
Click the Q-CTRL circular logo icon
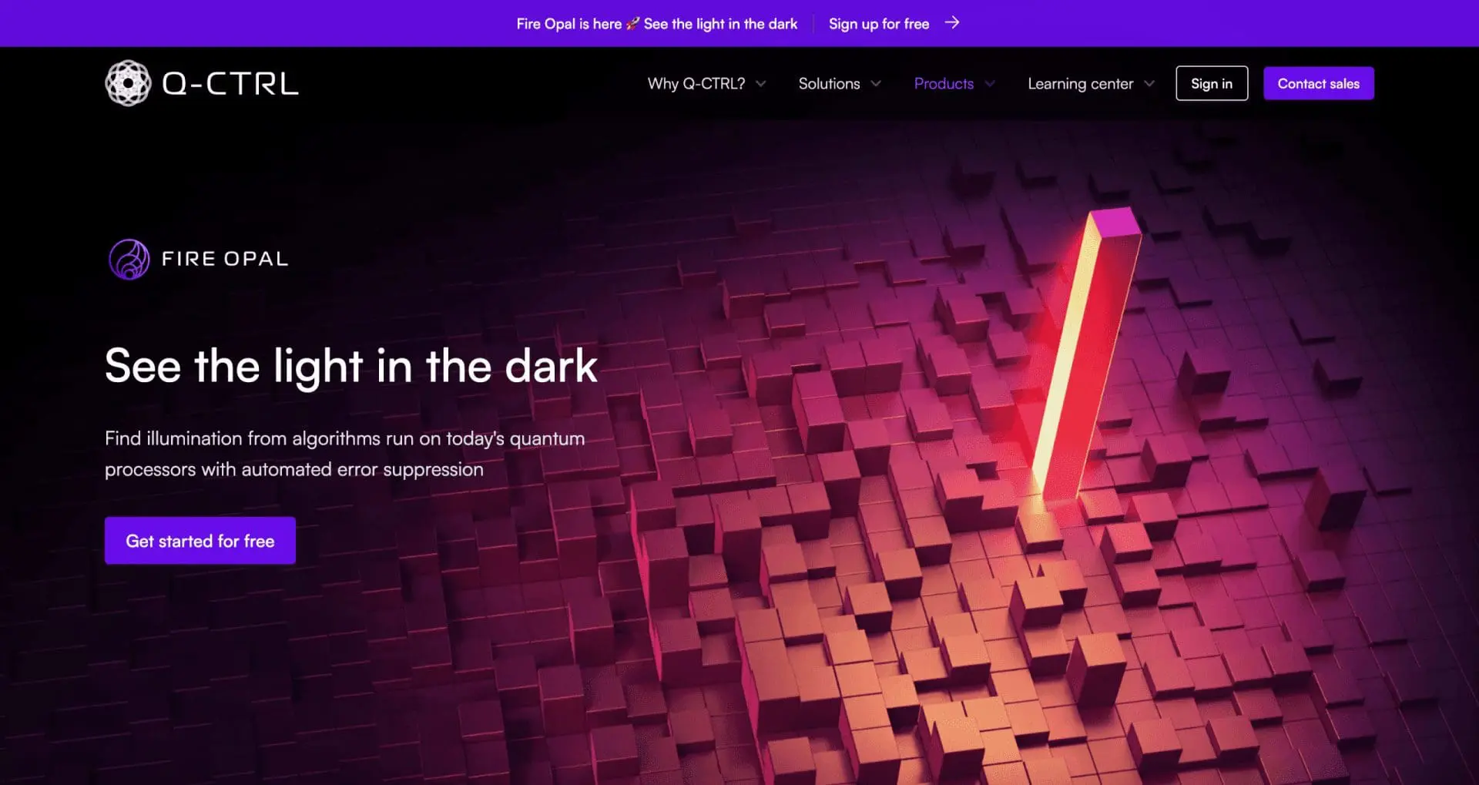(x=128, y=83)
